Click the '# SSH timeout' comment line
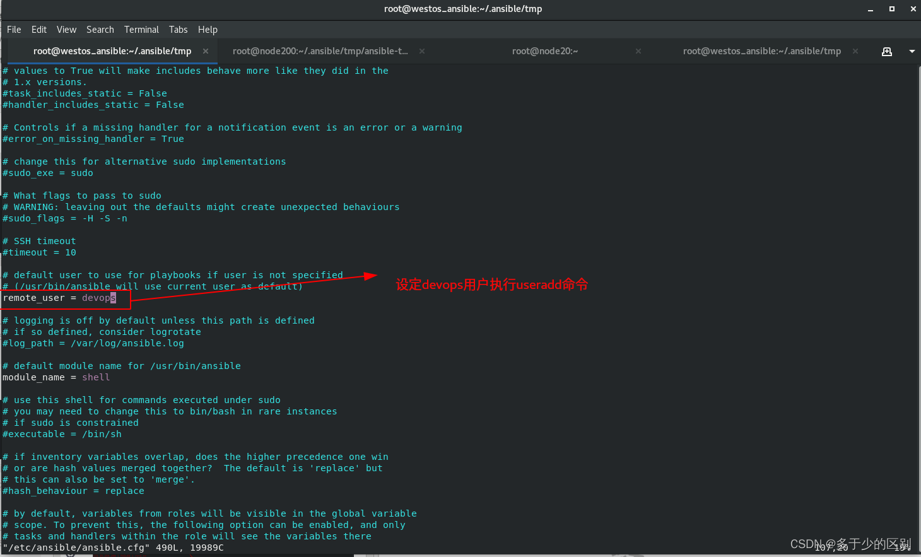The height and width of the screenshot is (557, 921). (39, 241)
